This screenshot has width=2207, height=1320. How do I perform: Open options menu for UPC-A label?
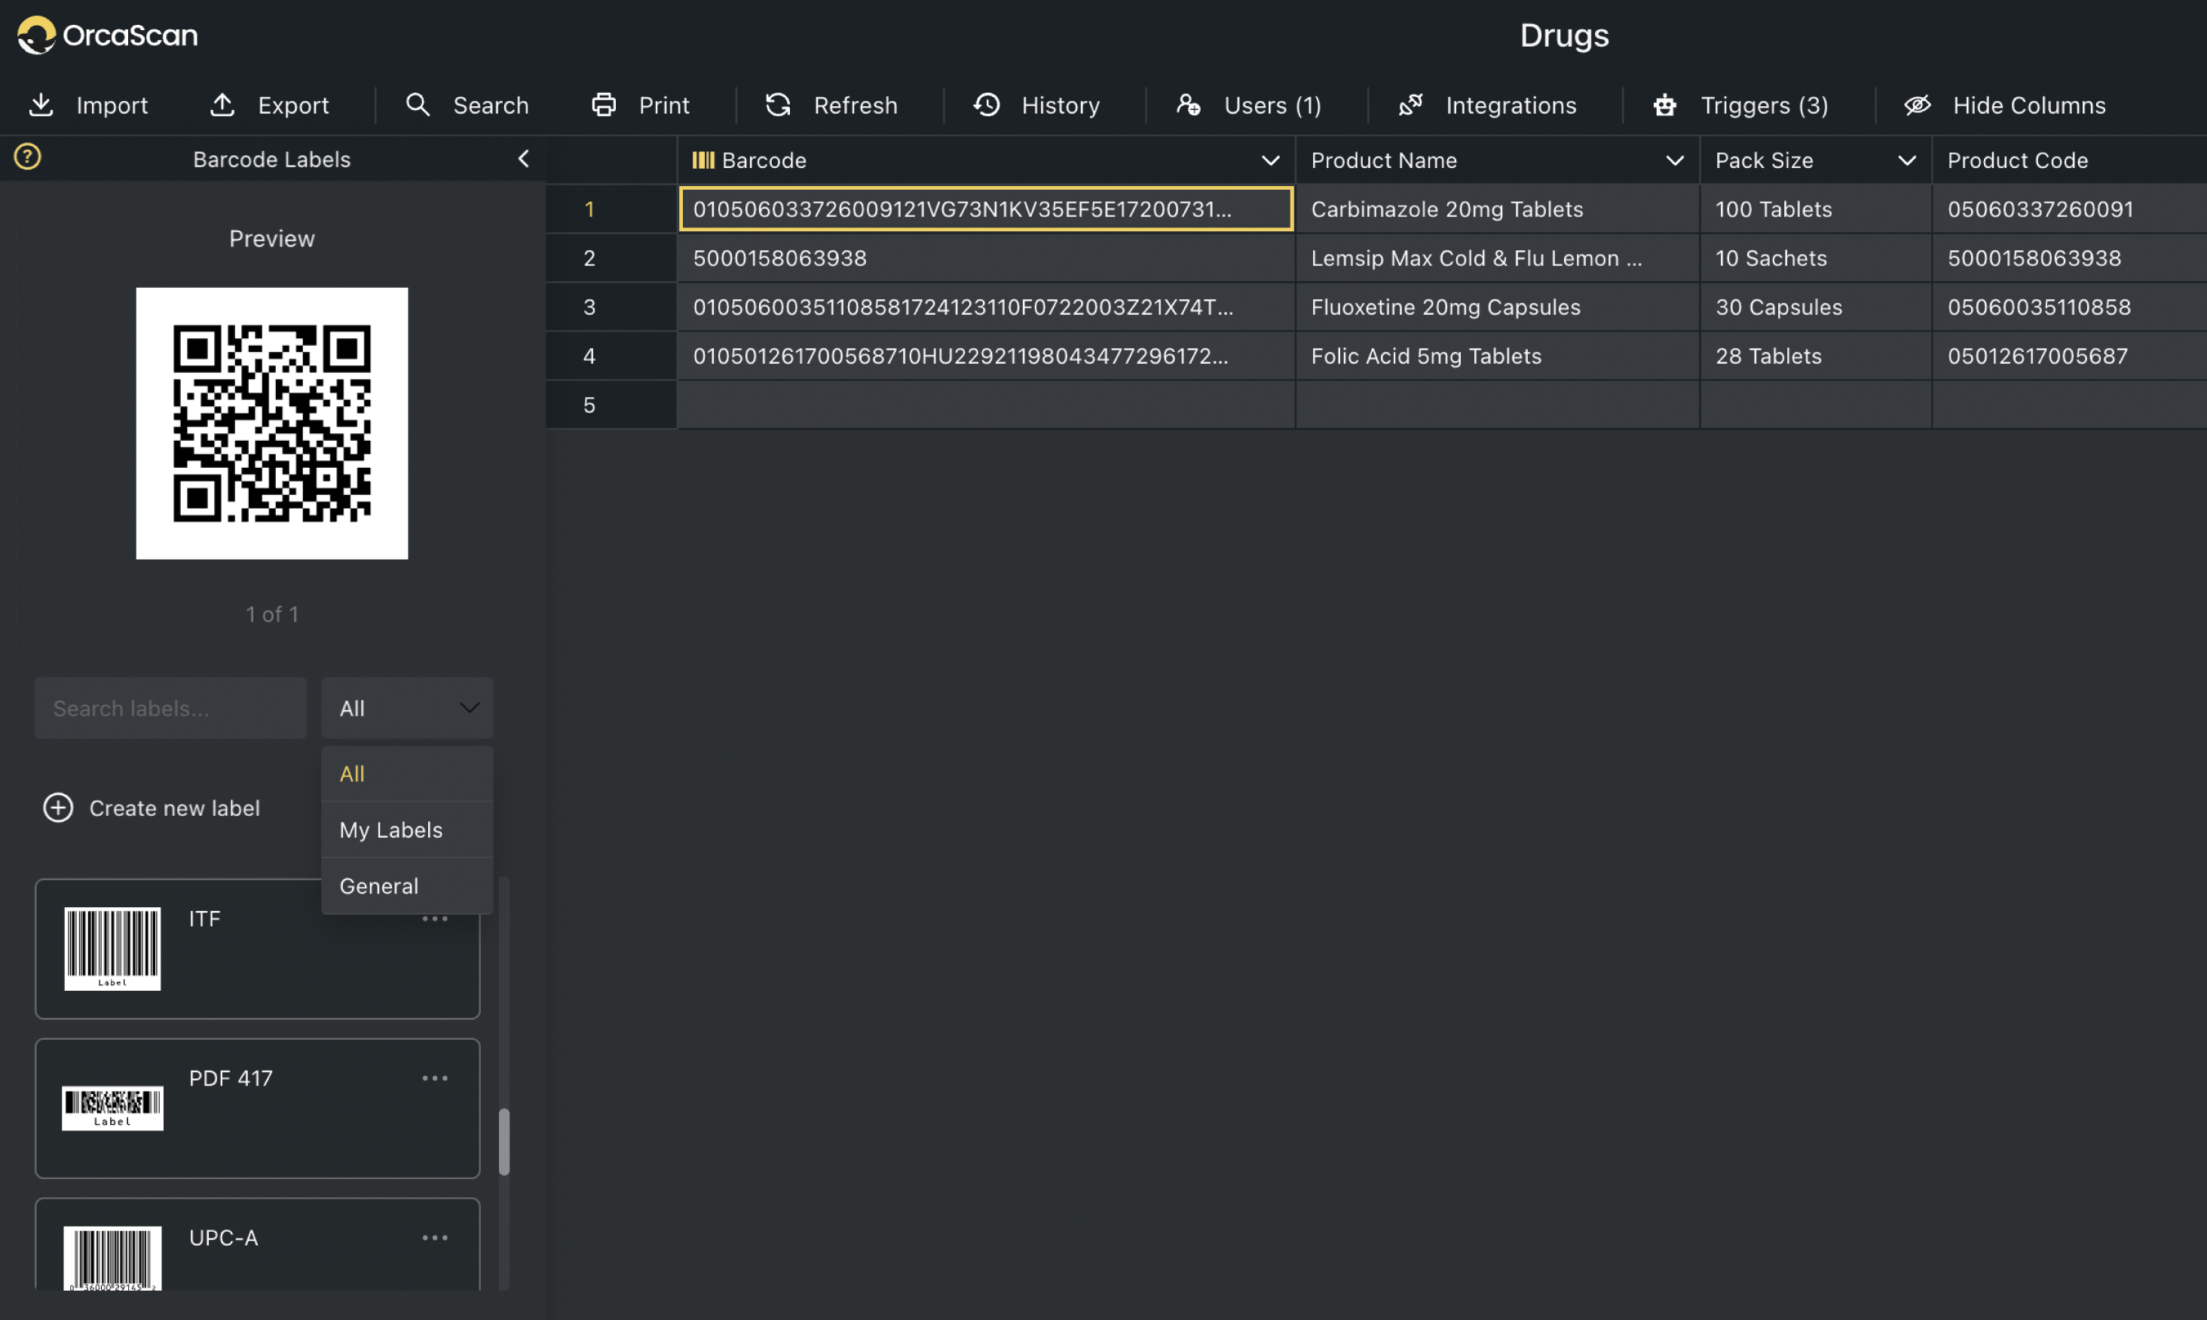(435, 1237)
